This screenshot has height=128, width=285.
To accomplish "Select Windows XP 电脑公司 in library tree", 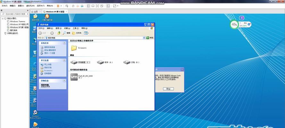I will click(18, 24).
